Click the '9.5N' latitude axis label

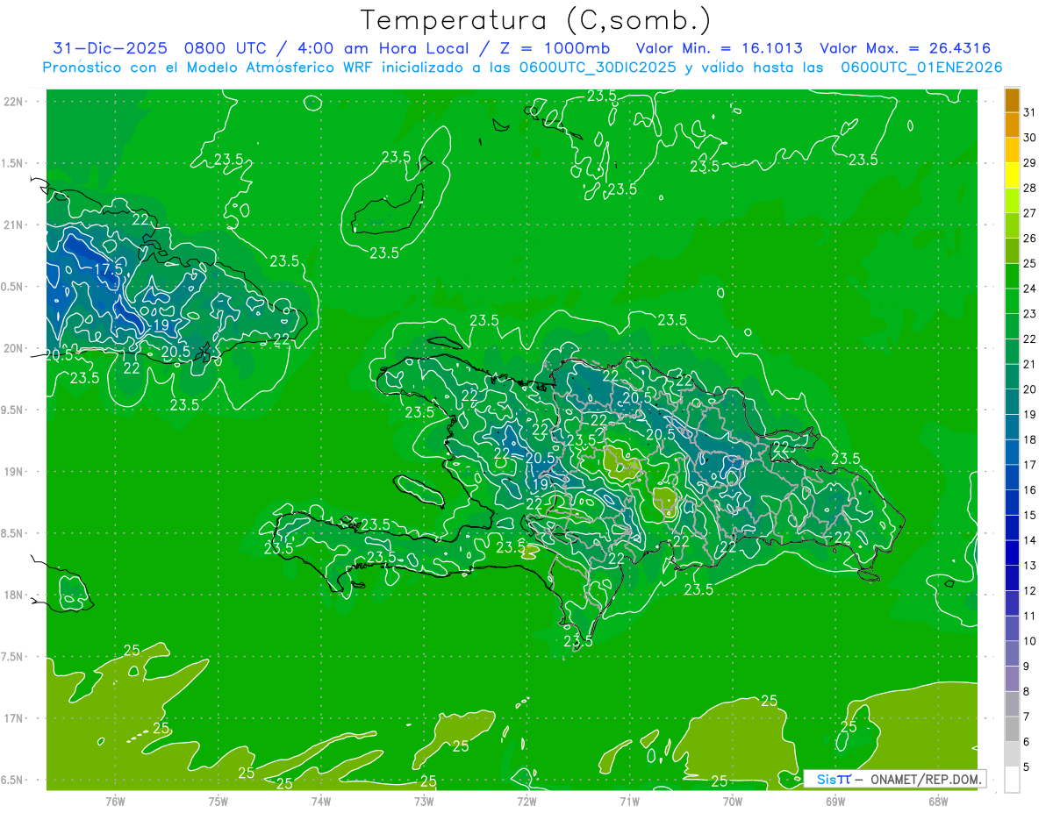(13, 410)
